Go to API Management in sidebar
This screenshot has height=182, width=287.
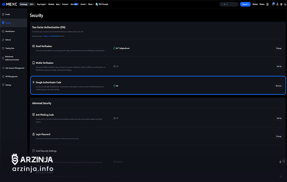[11, 76]
